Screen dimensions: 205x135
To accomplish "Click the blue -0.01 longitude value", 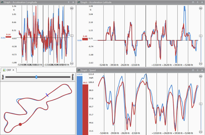I will click(x=3, y=38).
